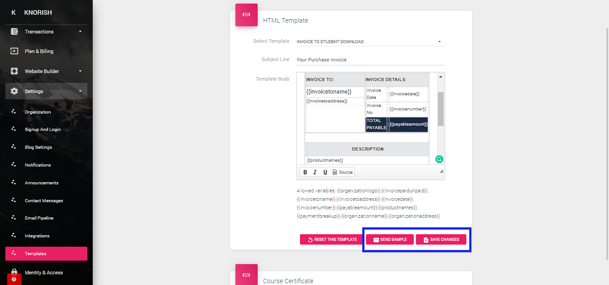The image size is (609, 285).
Task: Open the Select Template dropdown
Action: 370,41
